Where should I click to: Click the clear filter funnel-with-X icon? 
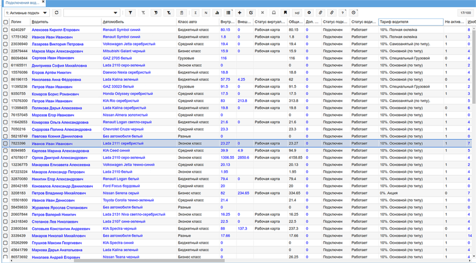pyautogui.click(x=169, y=13)
